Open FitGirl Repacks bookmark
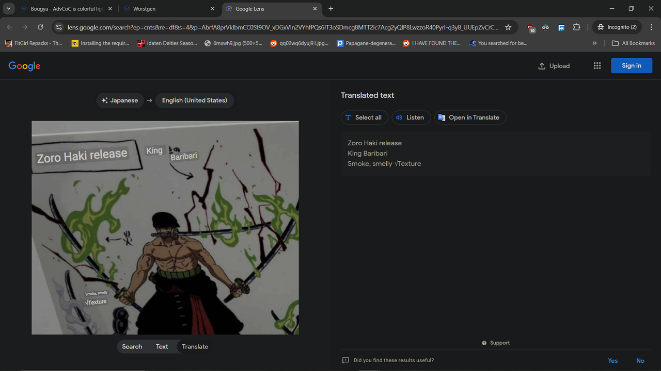661x371 pixels. (x=34, y=43)
